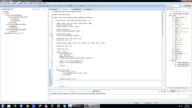Open the Data Source Explorer tab

click(x=78, y=91)
